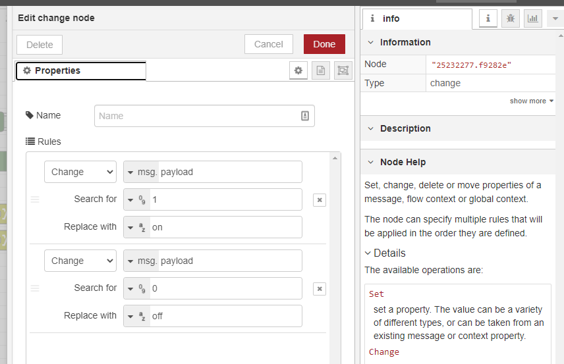This screenshot has width=564, height=364.
Task: Edit the second rule payload property field
Action: pos(230,261)
